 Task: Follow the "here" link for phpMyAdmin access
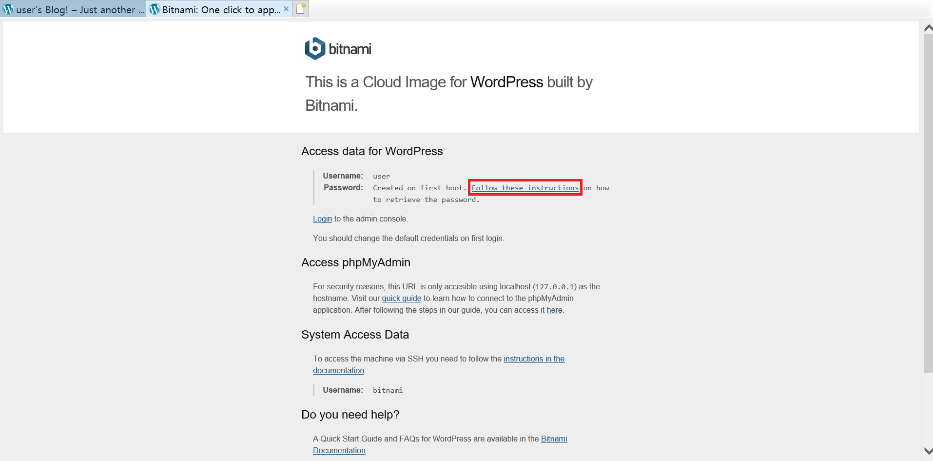point(555,310)
